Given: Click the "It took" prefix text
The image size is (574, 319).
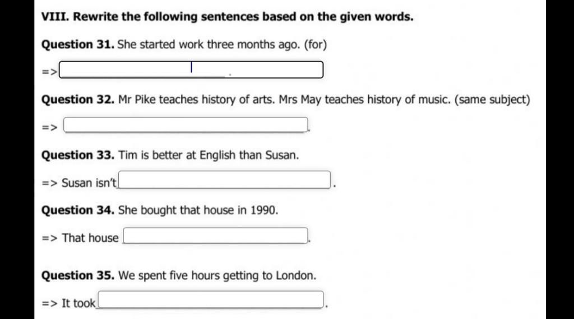Looking at the screenshot, I should pos(78,303).
